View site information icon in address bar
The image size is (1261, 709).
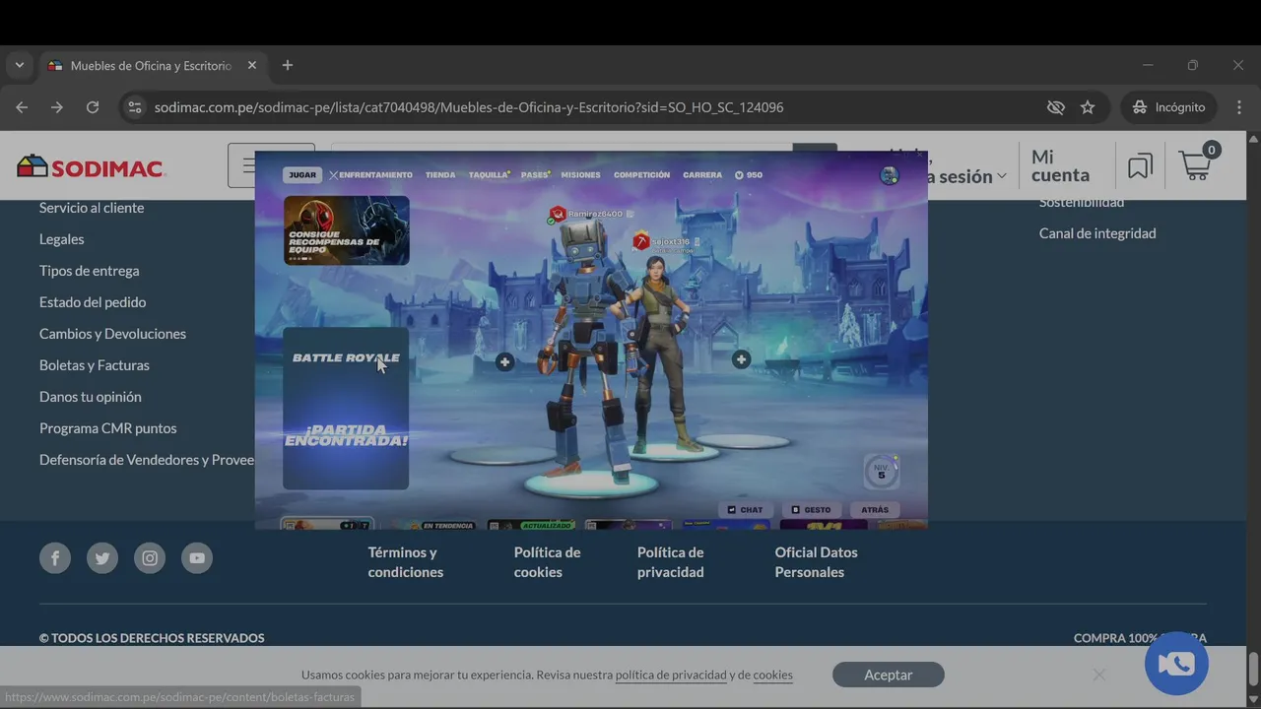(135, 107)
